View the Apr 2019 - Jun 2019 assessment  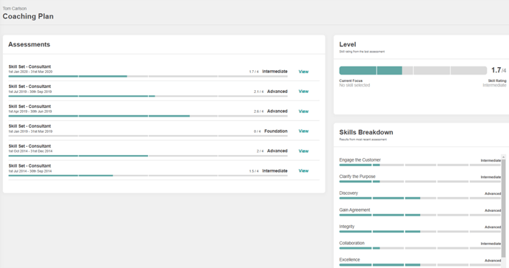pos(303,111)
